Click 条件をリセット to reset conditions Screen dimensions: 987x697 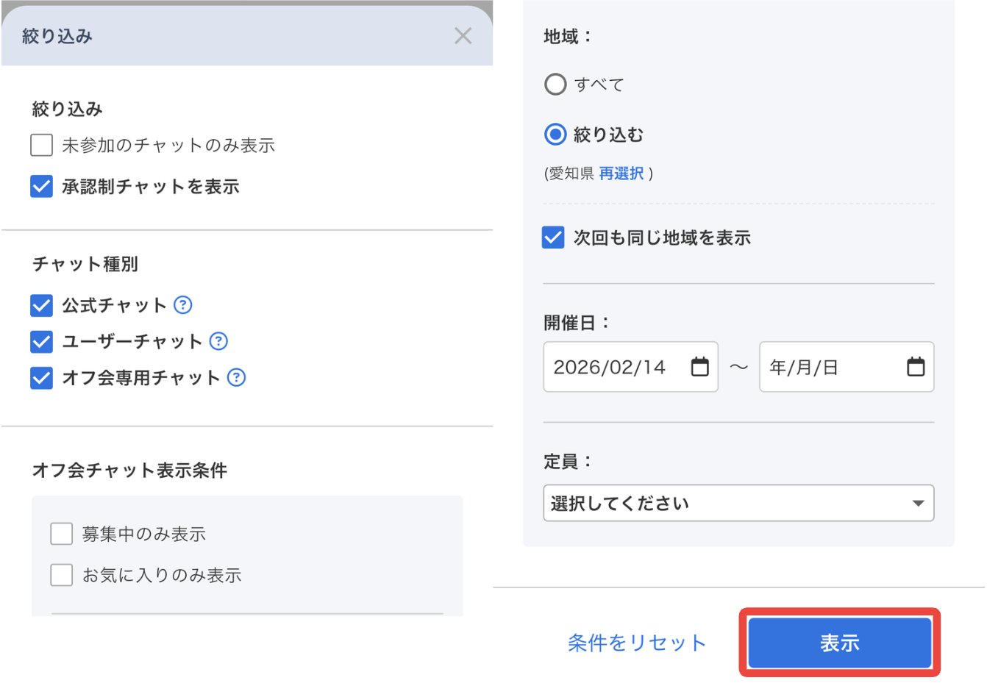tap(637, 642)
